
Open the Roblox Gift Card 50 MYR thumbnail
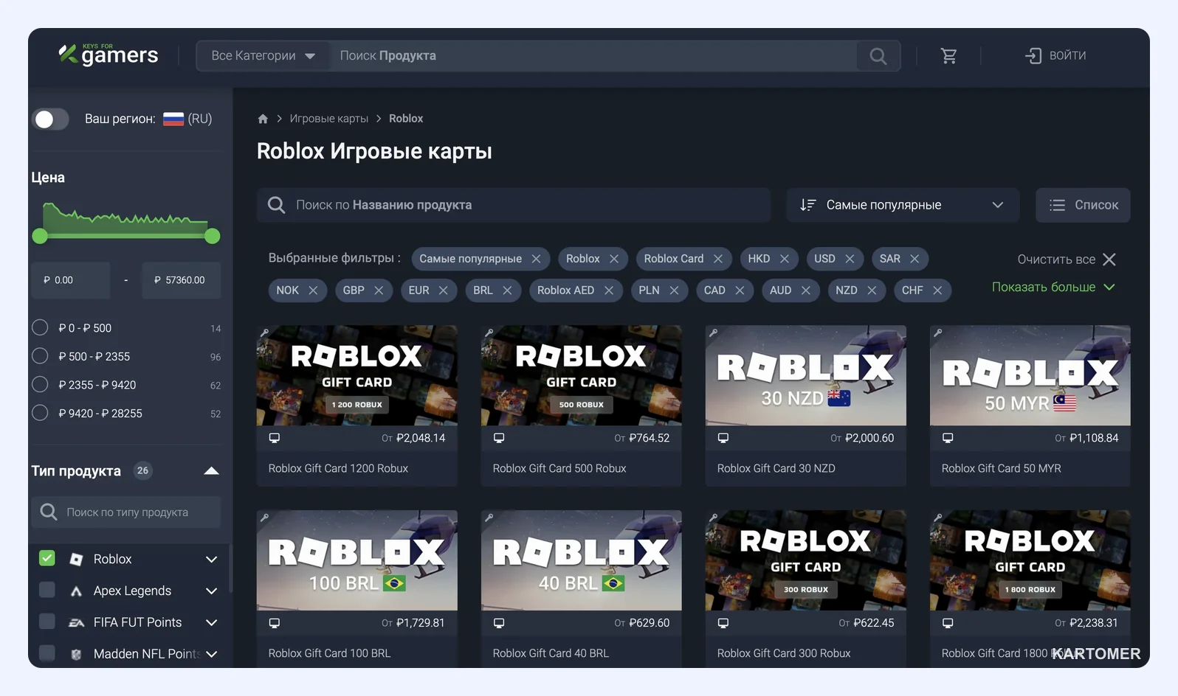1030,376
